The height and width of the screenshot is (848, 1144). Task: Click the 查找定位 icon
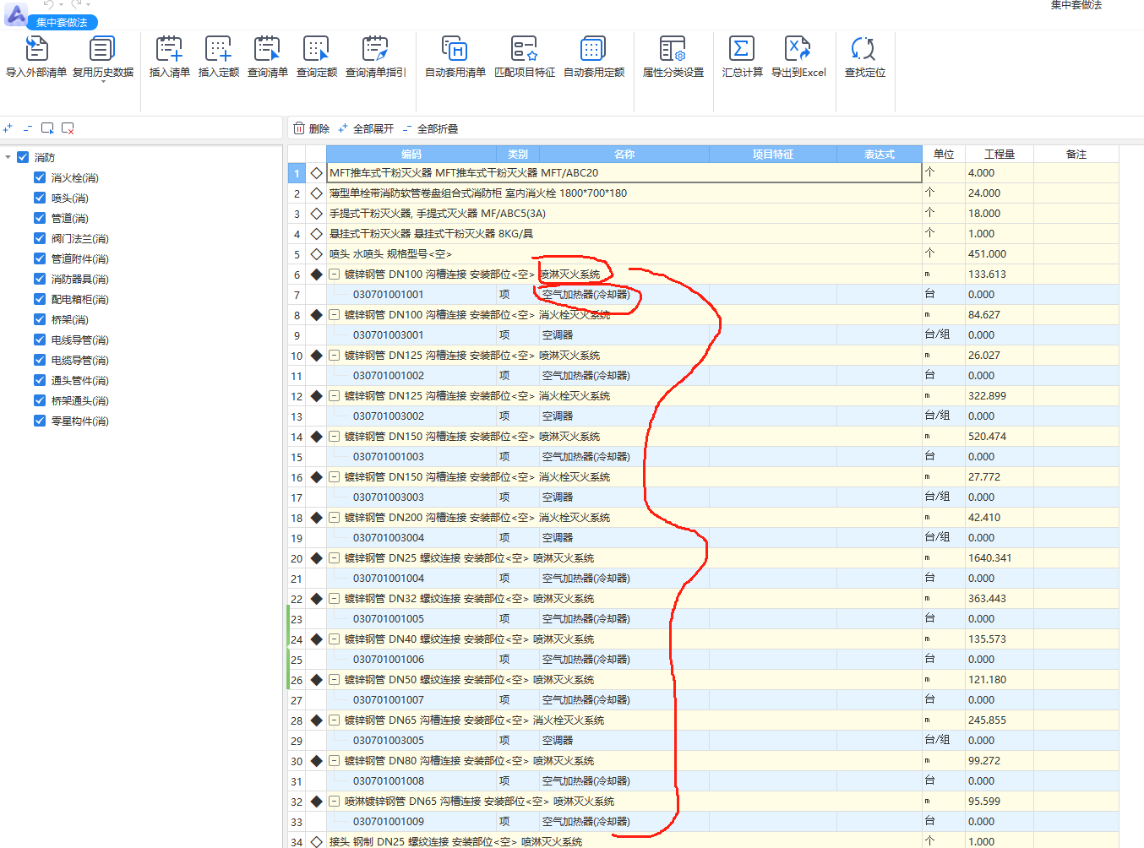863,48
